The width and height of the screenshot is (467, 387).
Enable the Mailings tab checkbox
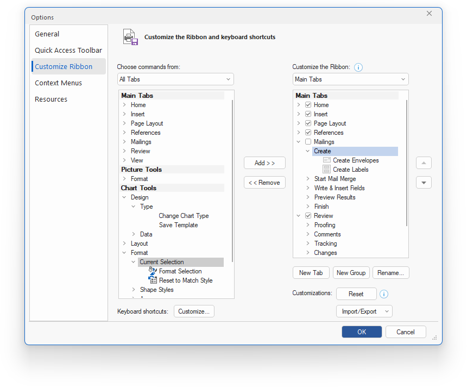tap(308, 142)
